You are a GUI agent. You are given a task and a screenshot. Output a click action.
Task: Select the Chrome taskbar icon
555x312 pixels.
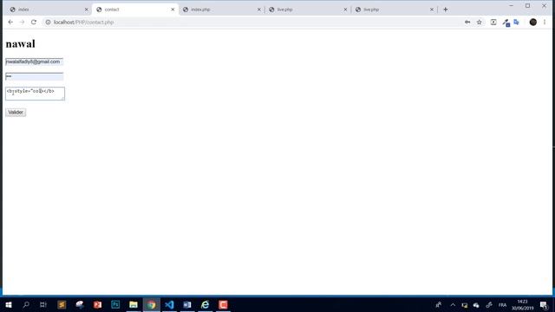(152, 304)
